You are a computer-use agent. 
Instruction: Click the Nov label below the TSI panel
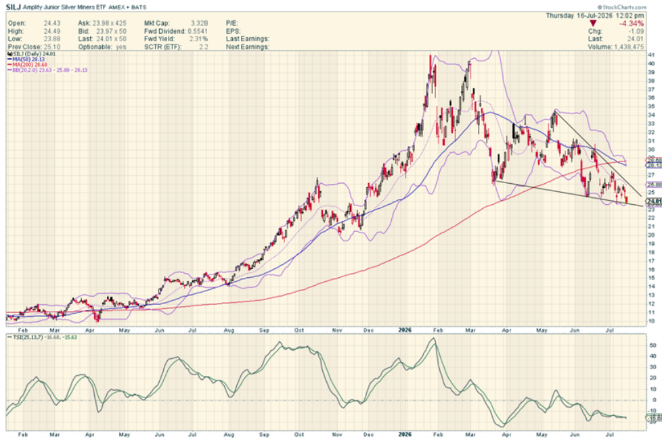point(337,434)
